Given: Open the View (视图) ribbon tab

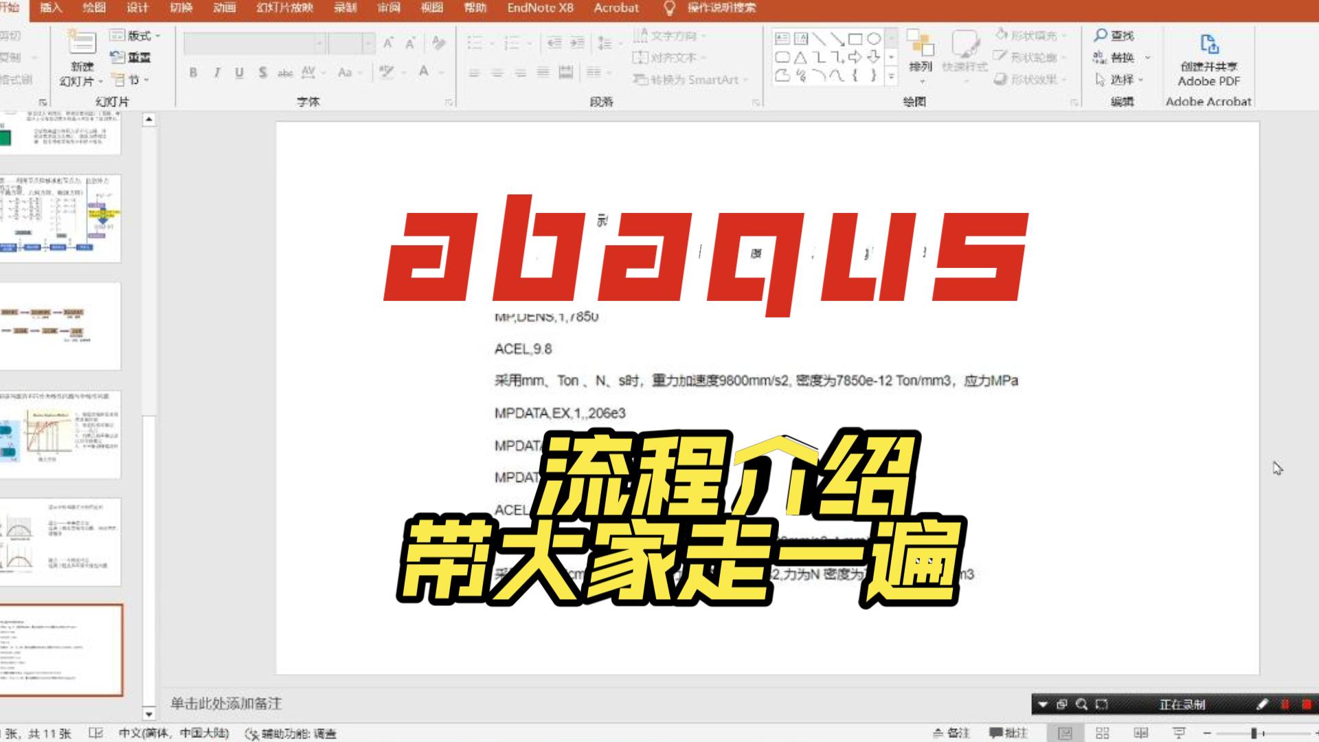Looking at the screenshot, I should (x=432, y=8).
